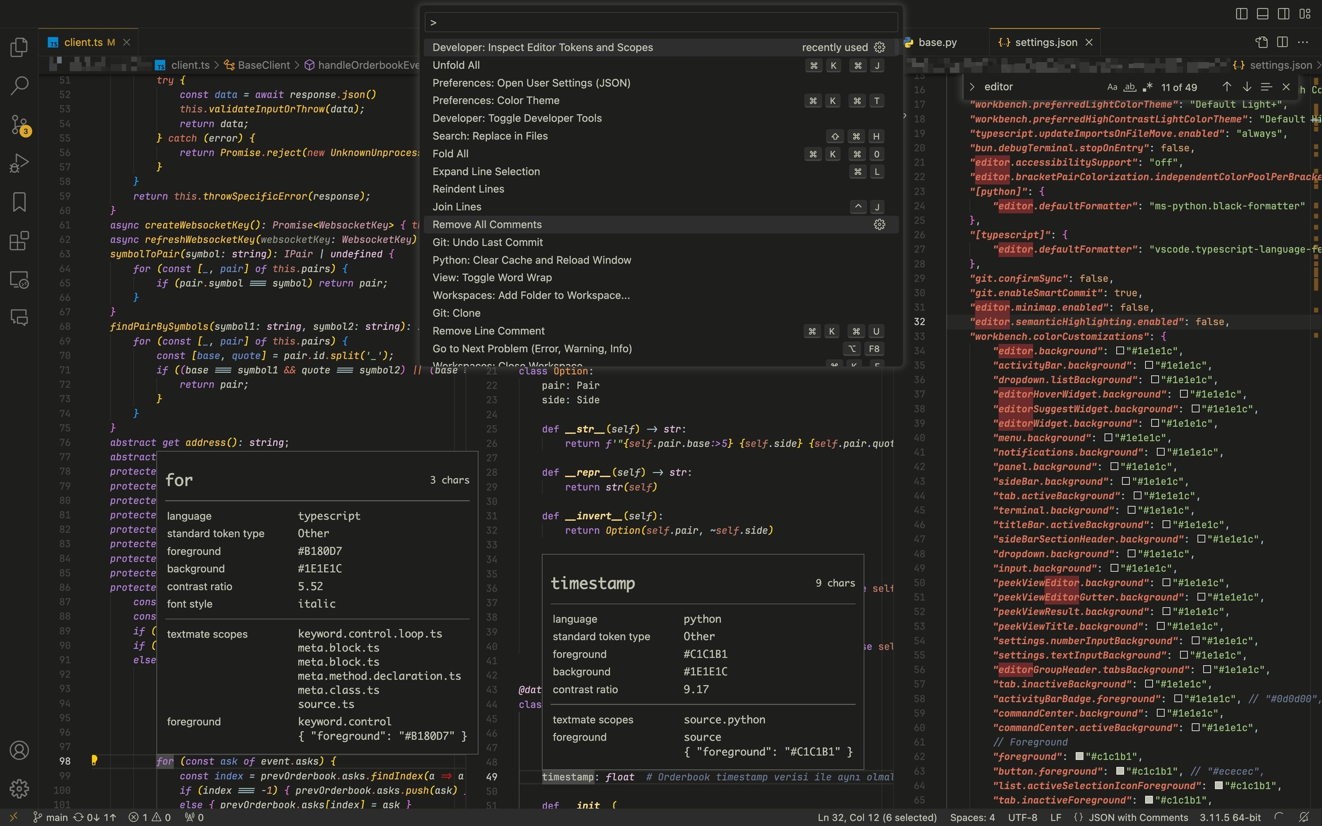
Task: Toggle Match Whole Word in find widget
Action: [1129, 87]
